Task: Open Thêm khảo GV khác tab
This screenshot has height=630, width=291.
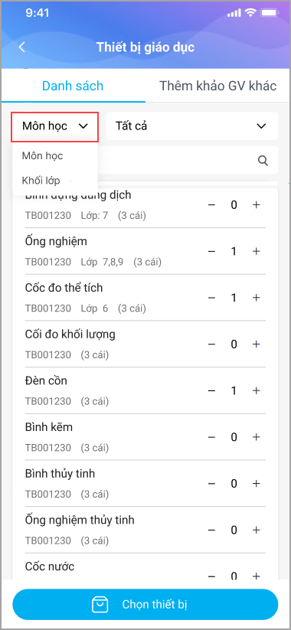Action: (217, 86)
